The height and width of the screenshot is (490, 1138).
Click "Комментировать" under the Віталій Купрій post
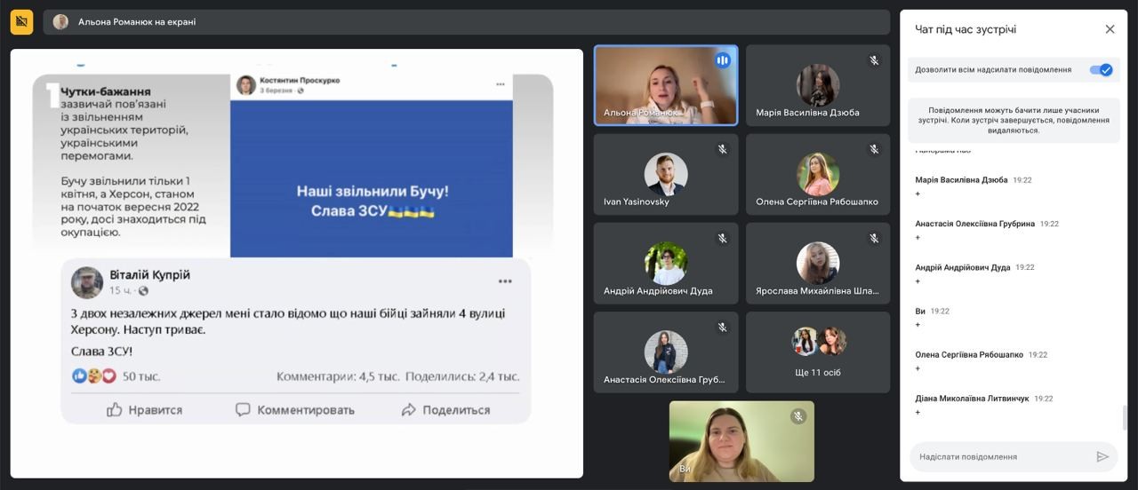[x=295, y=409]
